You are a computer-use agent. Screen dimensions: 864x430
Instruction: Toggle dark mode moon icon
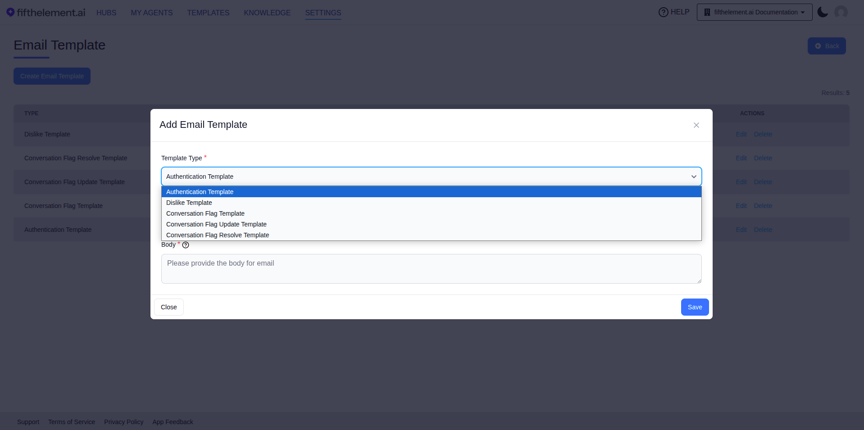coord(823,12)
